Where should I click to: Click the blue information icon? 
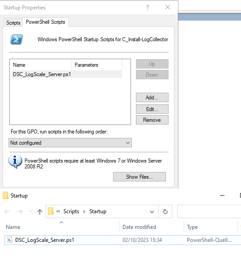pos(15,161)
